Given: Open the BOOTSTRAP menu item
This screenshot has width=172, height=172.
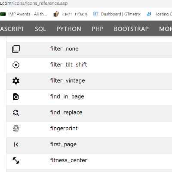Looking at the screenshot, I should [x=131, y=29].
